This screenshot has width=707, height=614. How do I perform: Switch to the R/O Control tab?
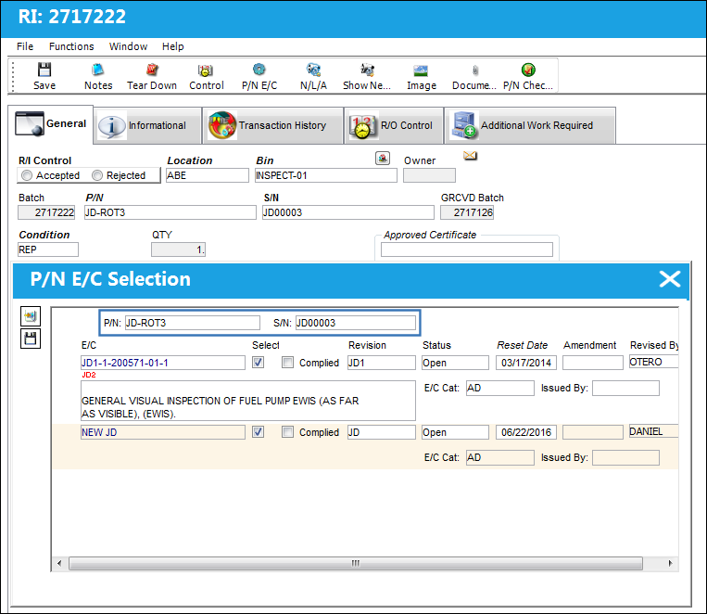point(394,125)
